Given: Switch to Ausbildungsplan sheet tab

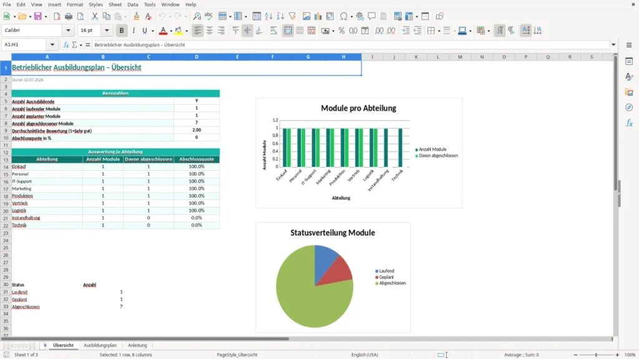Looking at the screenshot, I should point(100,345).
